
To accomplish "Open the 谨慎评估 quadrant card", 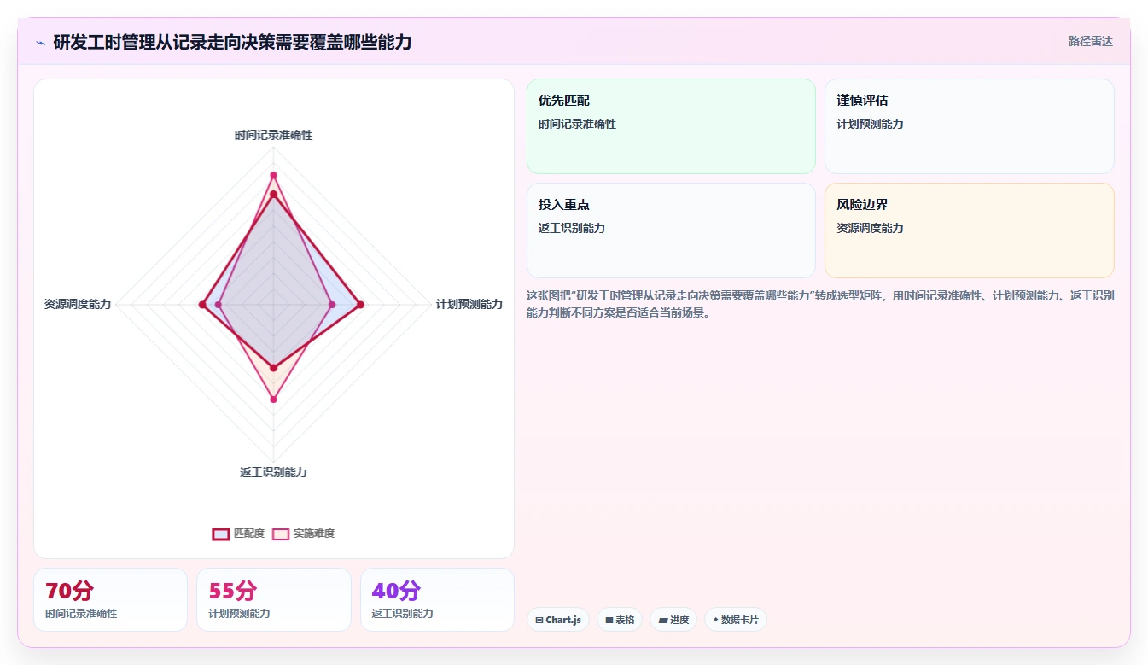I will (970, 126).
